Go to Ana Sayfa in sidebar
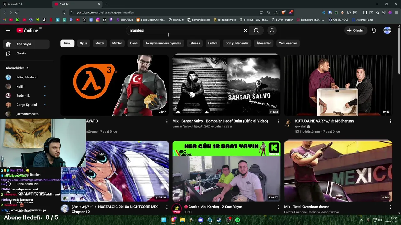Screen dimensions: 401x225 pos(26,44)
